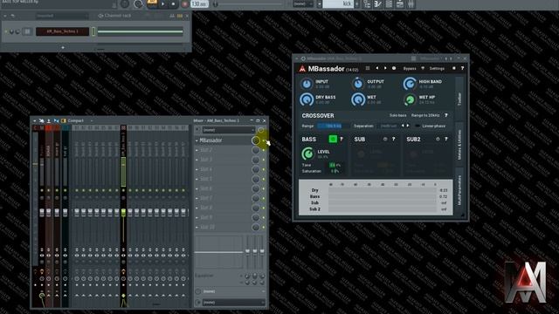
Task: Load next MBassador preset
Action: tap(385, 68)
